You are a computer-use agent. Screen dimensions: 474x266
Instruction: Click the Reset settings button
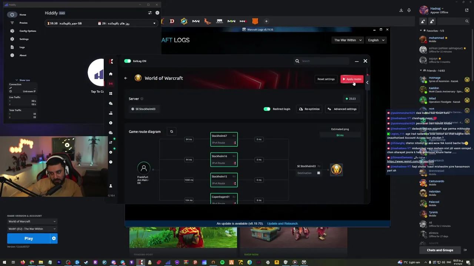326,79
